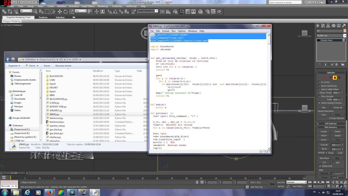
Task: Uncheck Delete Isolated Vertices
Action: tap(319, 103)
